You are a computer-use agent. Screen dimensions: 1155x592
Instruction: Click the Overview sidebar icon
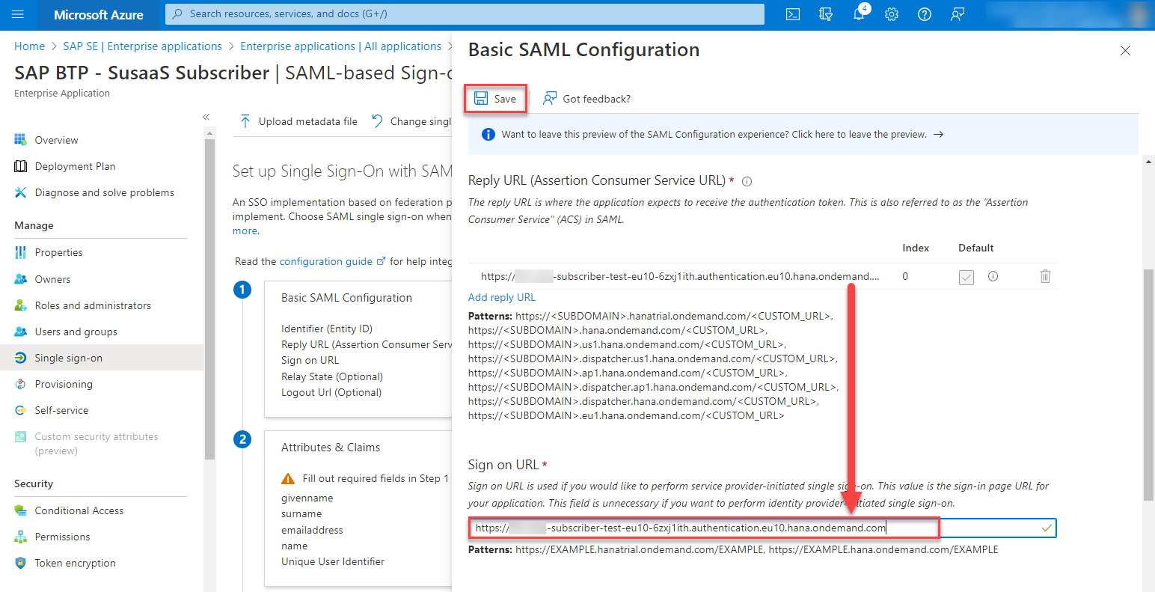pyautogui.click(x=21, y=140)
